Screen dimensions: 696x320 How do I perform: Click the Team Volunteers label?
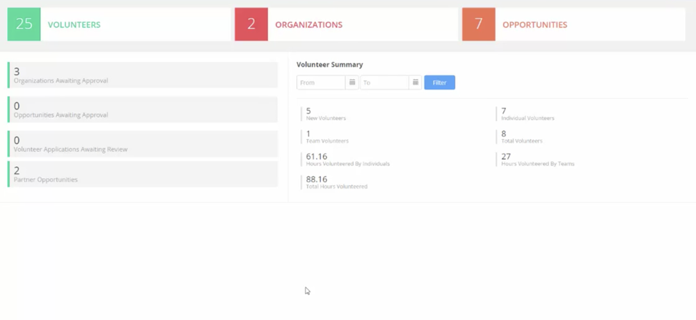(327, 141)
